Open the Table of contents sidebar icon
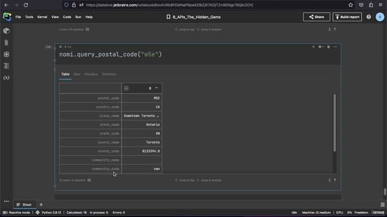The height and width of the screenshot is (217, 387). pos(7,66)
